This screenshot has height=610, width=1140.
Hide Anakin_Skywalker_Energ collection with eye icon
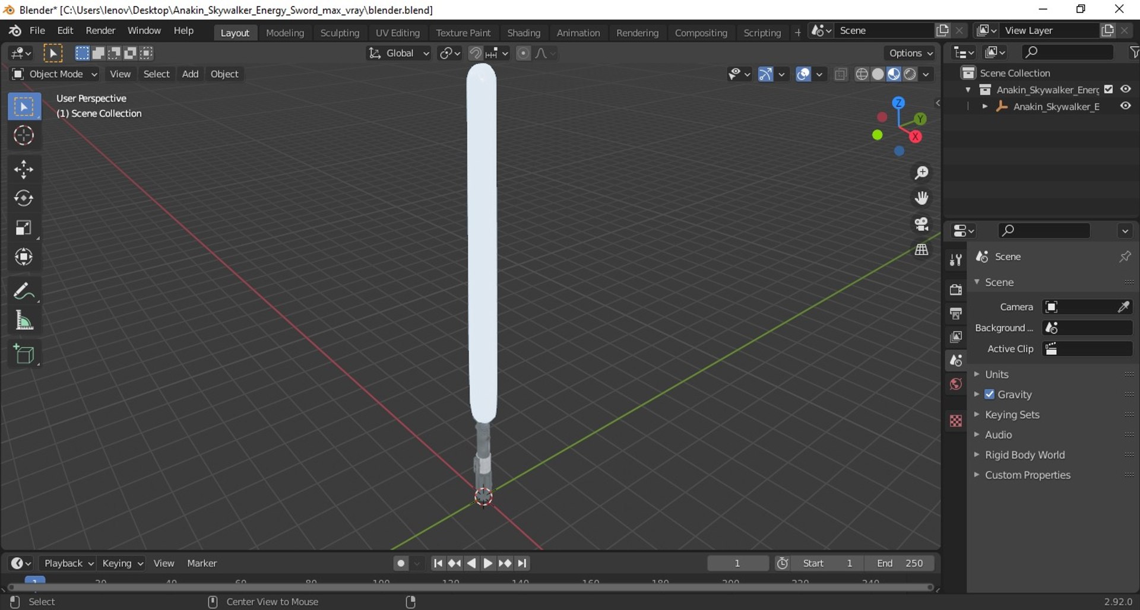point(1125,89)
